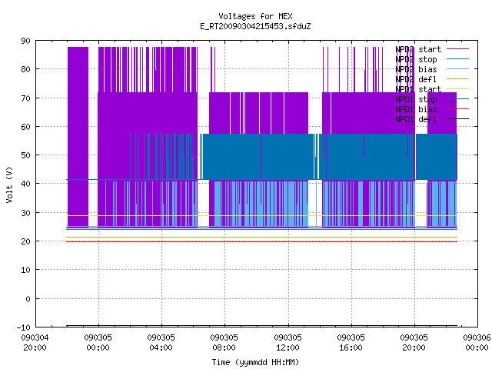Select the file name E_RT20090304215453.sfduZ
492x369 pixels.
click(x=255, y=26)
